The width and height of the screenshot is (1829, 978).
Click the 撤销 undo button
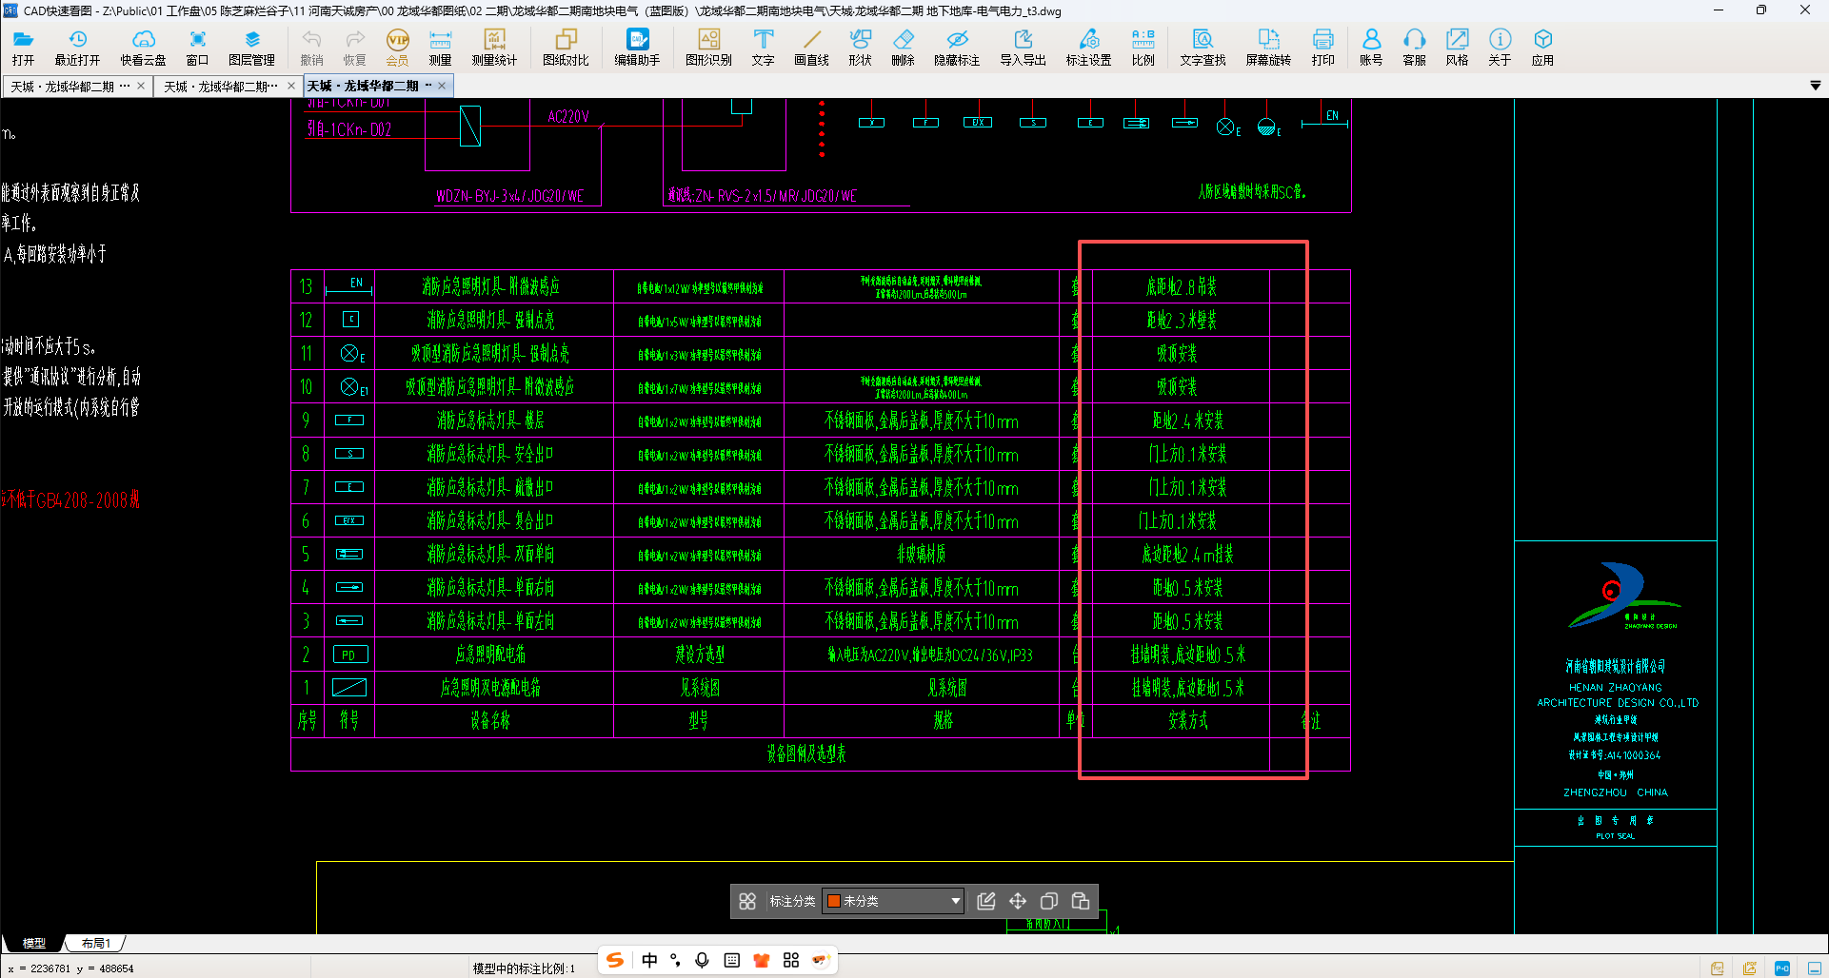[311, 47]
